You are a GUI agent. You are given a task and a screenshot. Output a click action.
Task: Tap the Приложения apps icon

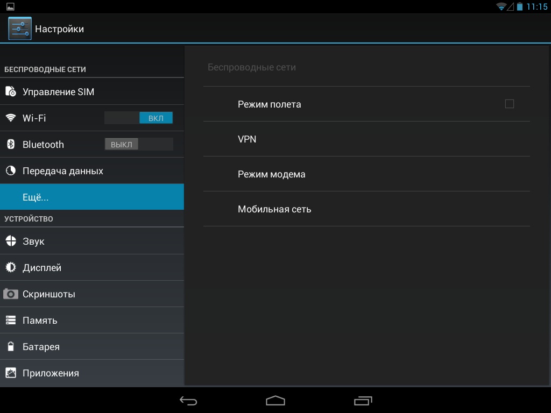point(11,373)
